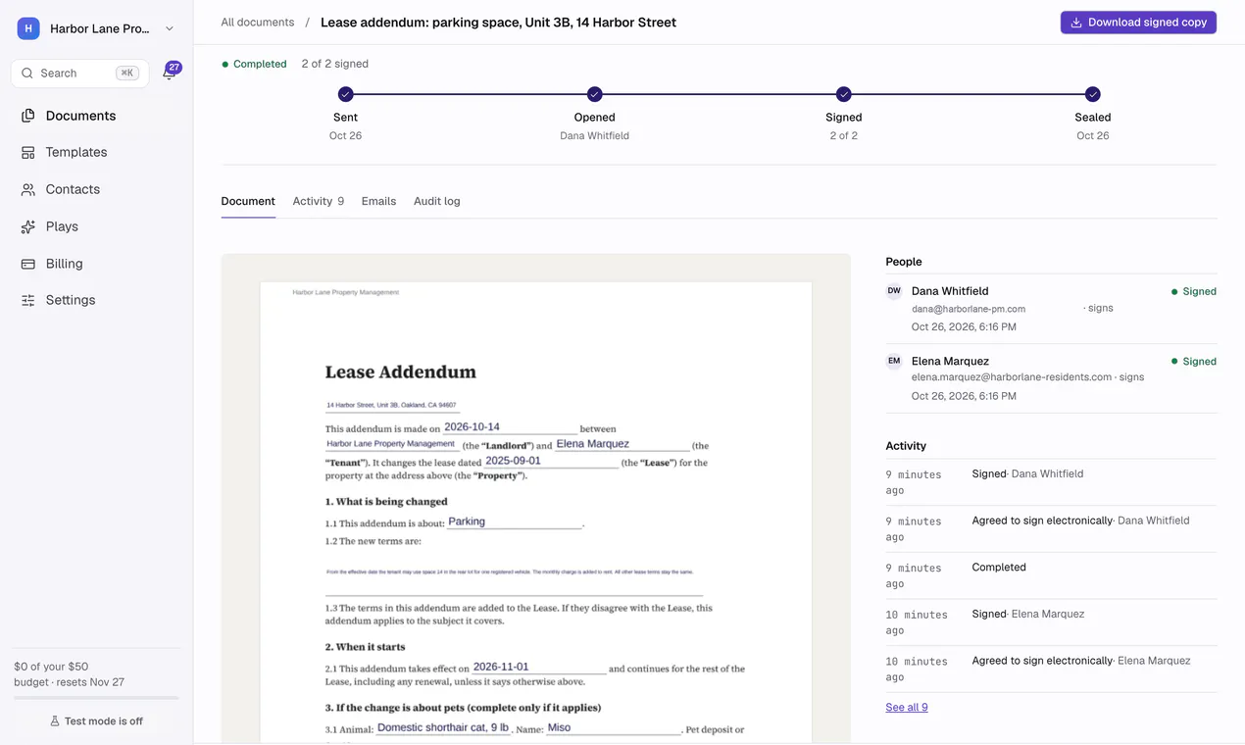This screenshot has width=1245, height=745.
Task: Open the Emails tab
Action: (x=378, y=201)
